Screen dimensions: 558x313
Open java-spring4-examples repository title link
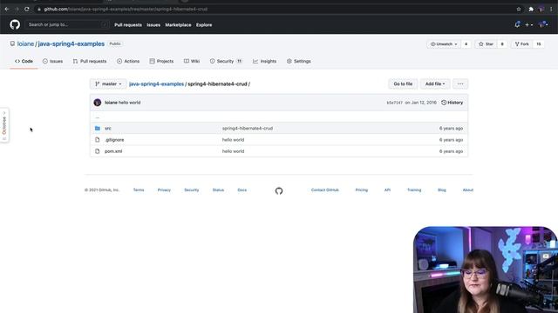coord(71,44)
